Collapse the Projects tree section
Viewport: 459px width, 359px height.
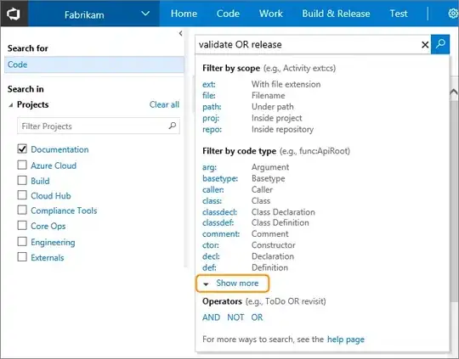(x=11, y=105)
